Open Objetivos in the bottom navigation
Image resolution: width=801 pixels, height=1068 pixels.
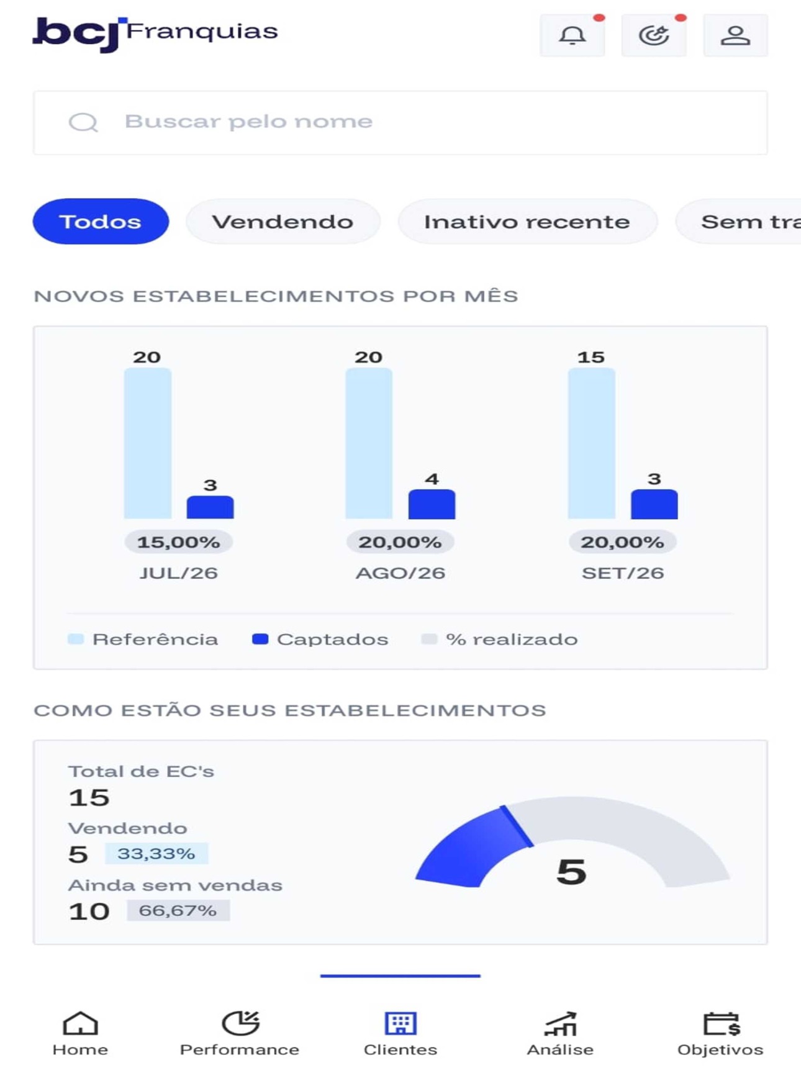pyautogui.click(x=720, y=1034)
